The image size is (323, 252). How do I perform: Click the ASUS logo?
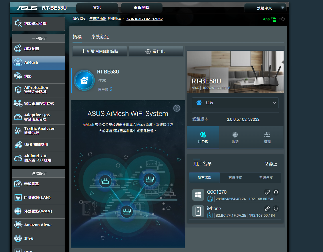(27, 8)
